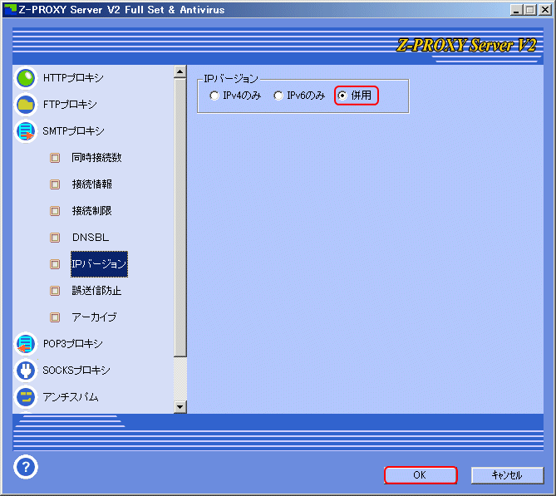The width and height of the screenshot is (556, 496).
Task: Select the 併用 radio button
Action: click(342, 96)
